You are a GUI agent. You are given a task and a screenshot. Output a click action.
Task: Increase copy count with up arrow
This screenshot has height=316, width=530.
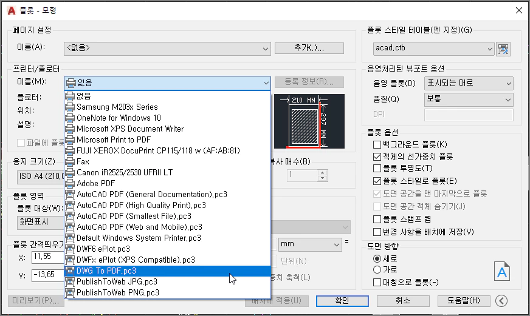coord(323,172)
